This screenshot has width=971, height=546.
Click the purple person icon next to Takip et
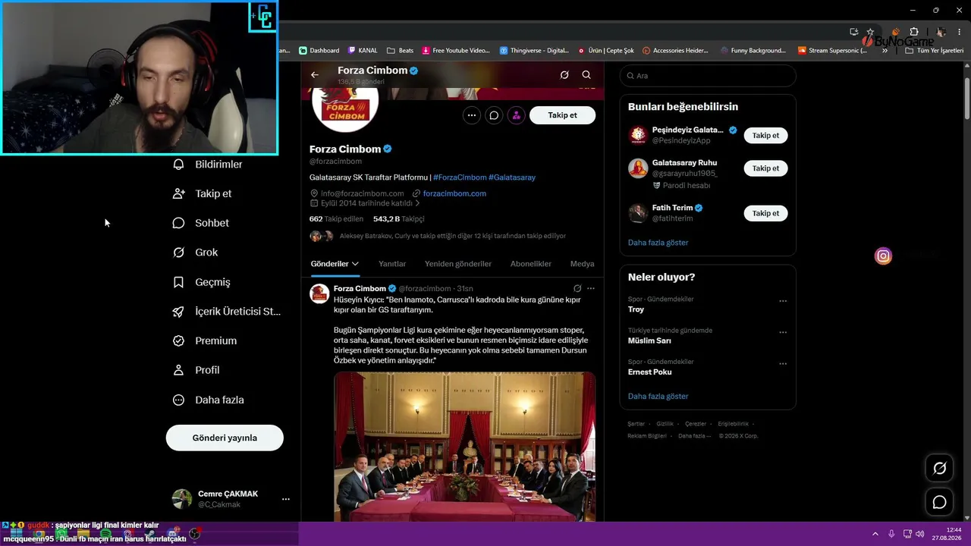[516, 115]
